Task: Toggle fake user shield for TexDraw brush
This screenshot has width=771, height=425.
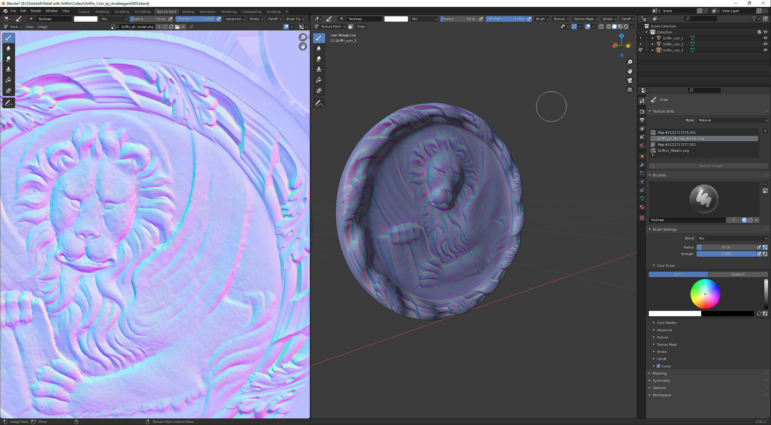Action: click(x=745, y=220)
